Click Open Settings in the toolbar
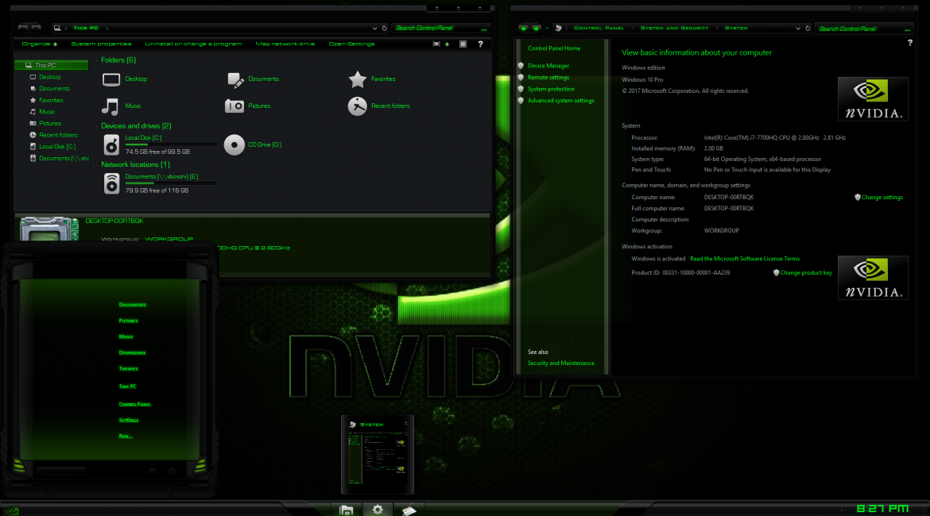 (x=351, y=44)
